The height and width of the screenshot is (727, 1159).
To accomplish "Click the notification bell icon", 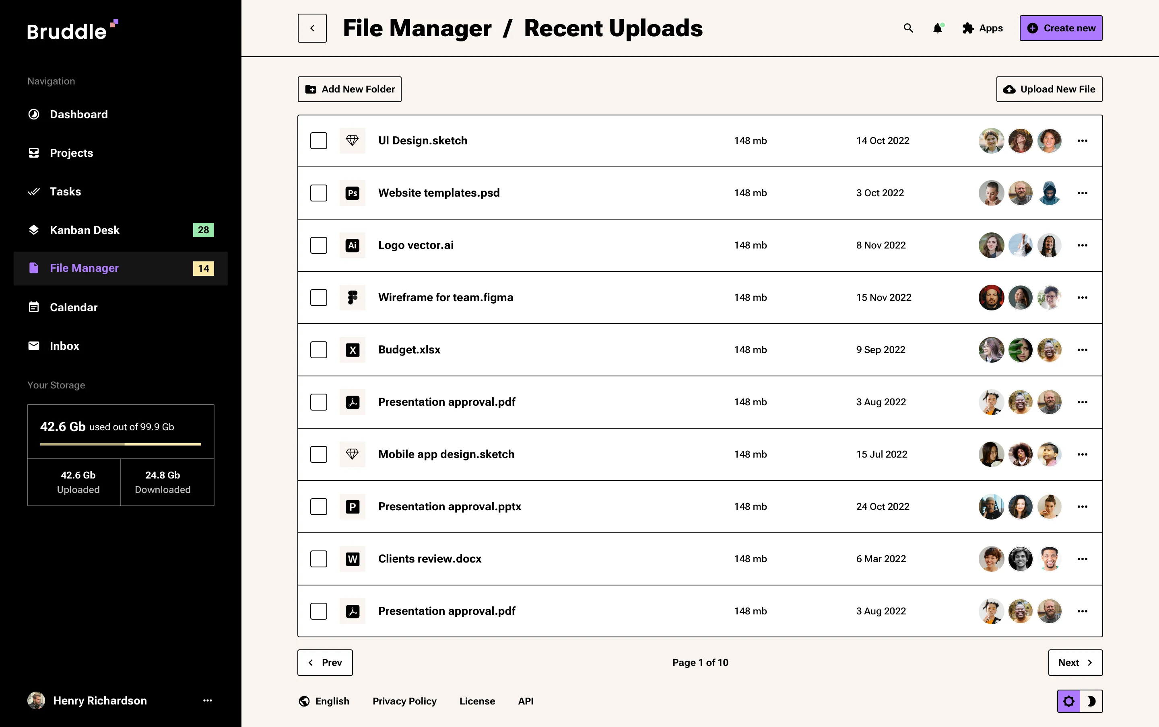I will [x=937, y=28].
